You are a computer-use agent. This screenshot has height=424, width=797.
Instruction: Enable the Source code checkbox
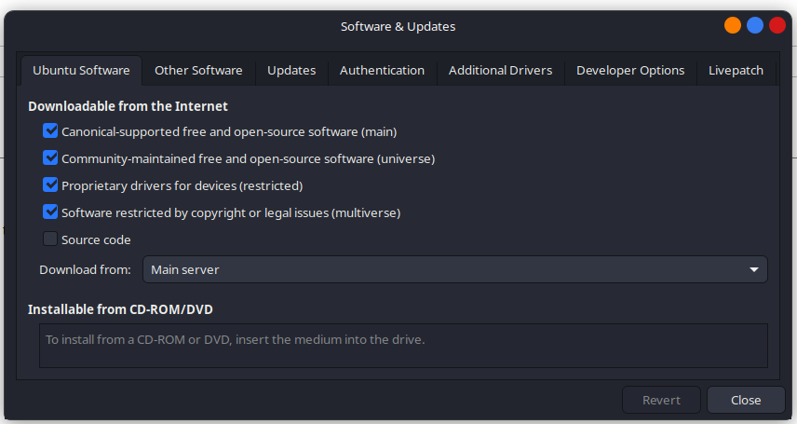point(50,239)
